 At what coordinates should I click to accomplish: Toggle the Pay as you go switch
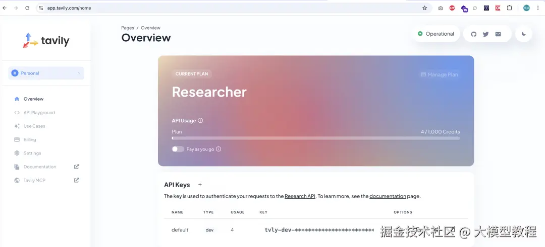178,149
